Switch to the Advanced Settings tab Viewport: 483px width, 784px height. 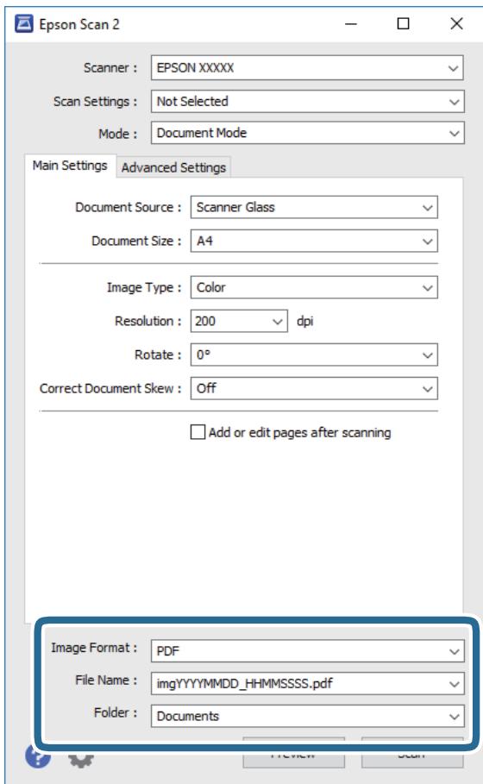[173, 167]
